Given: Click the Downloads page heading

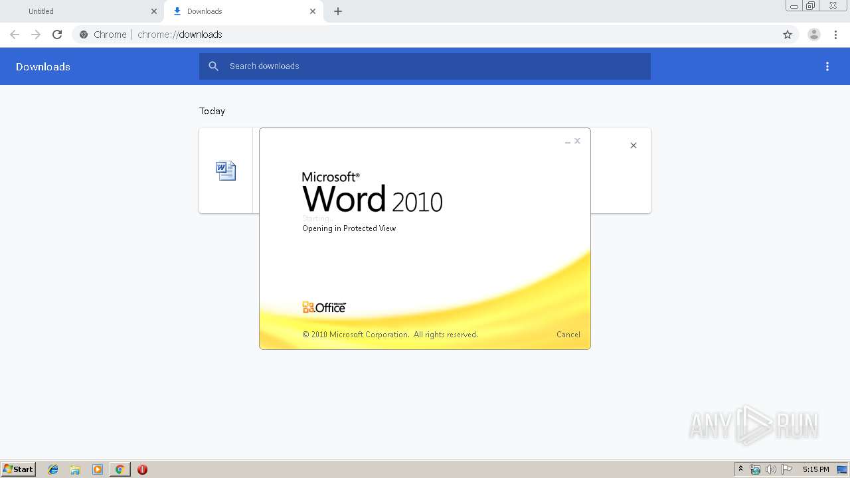Looking at the screenshot, I should click(x=43, y=66).
